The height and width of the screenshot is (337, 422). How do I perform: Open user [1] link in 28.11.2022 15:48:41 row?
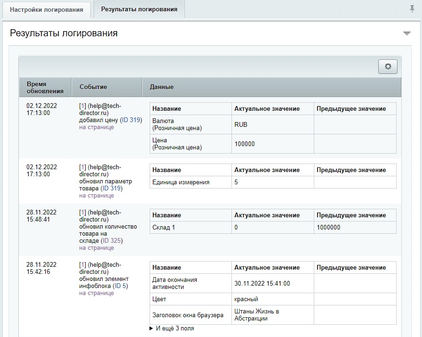[x=82, y=212]
